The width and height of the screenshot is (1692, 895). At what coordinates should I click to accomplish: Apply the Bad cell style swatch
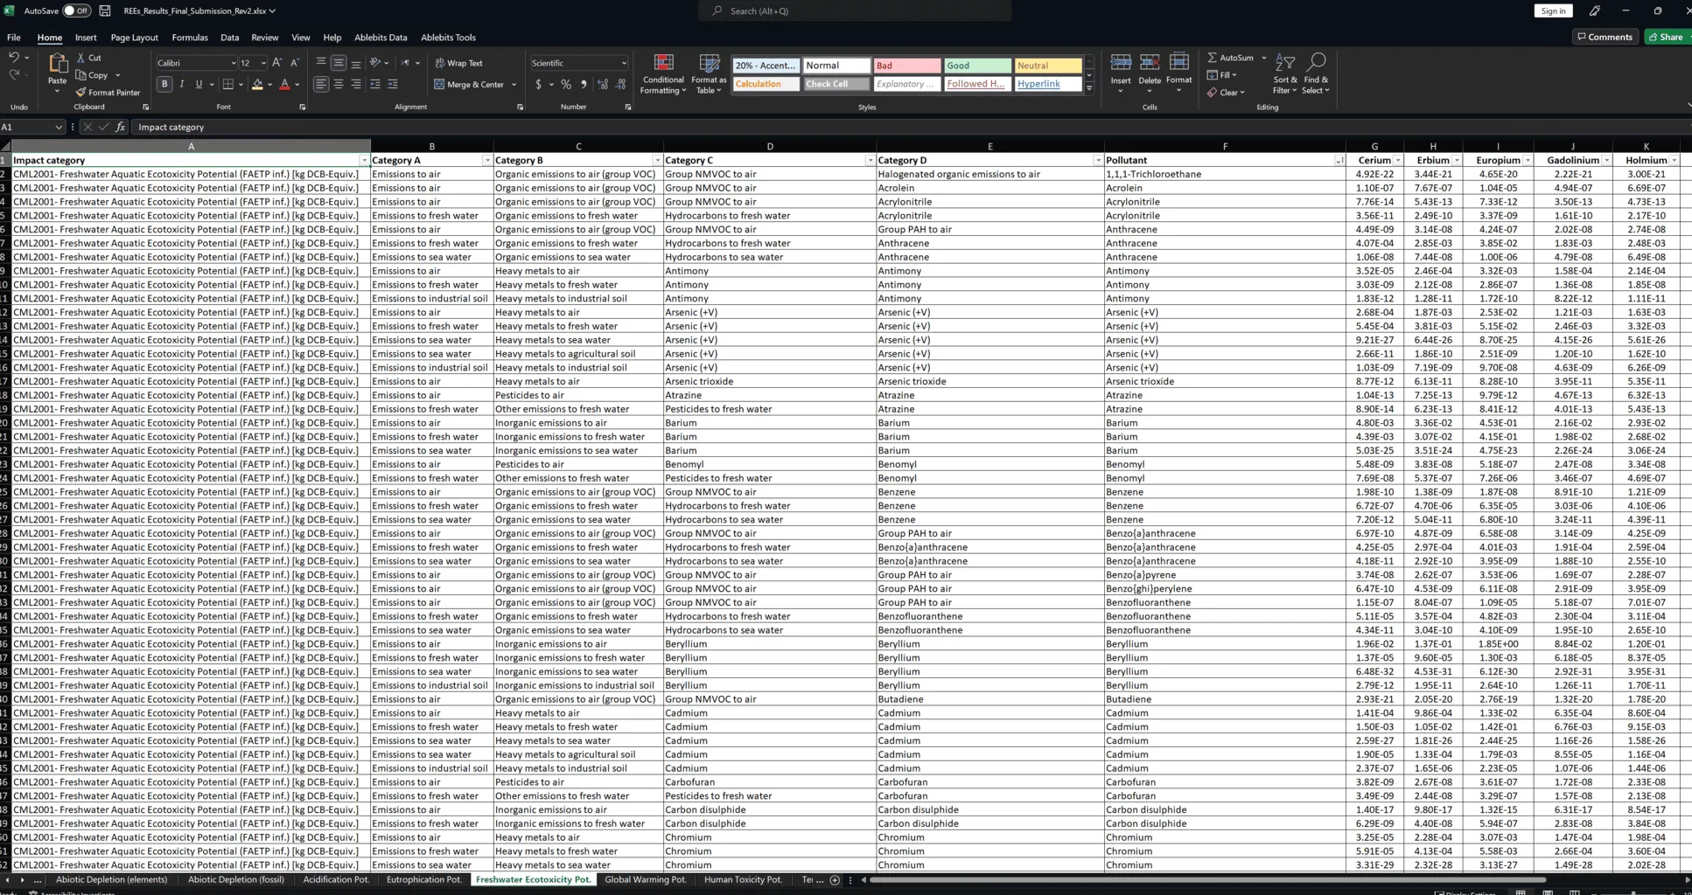click(906, 66)
